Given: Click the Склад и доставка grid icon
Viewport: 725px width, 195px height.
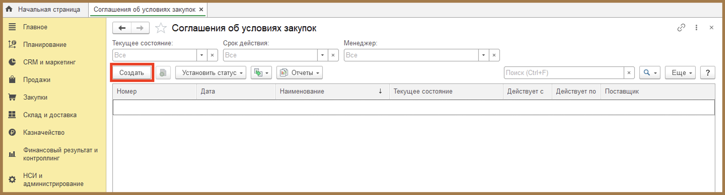Looking at the screenshot, I should tap(12, 115).
